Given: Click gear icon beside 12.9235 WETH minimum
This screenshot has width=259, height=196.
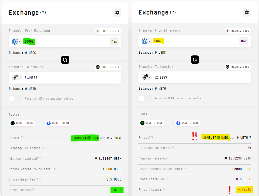Looking at the screenshot, I should click(226, 158).
